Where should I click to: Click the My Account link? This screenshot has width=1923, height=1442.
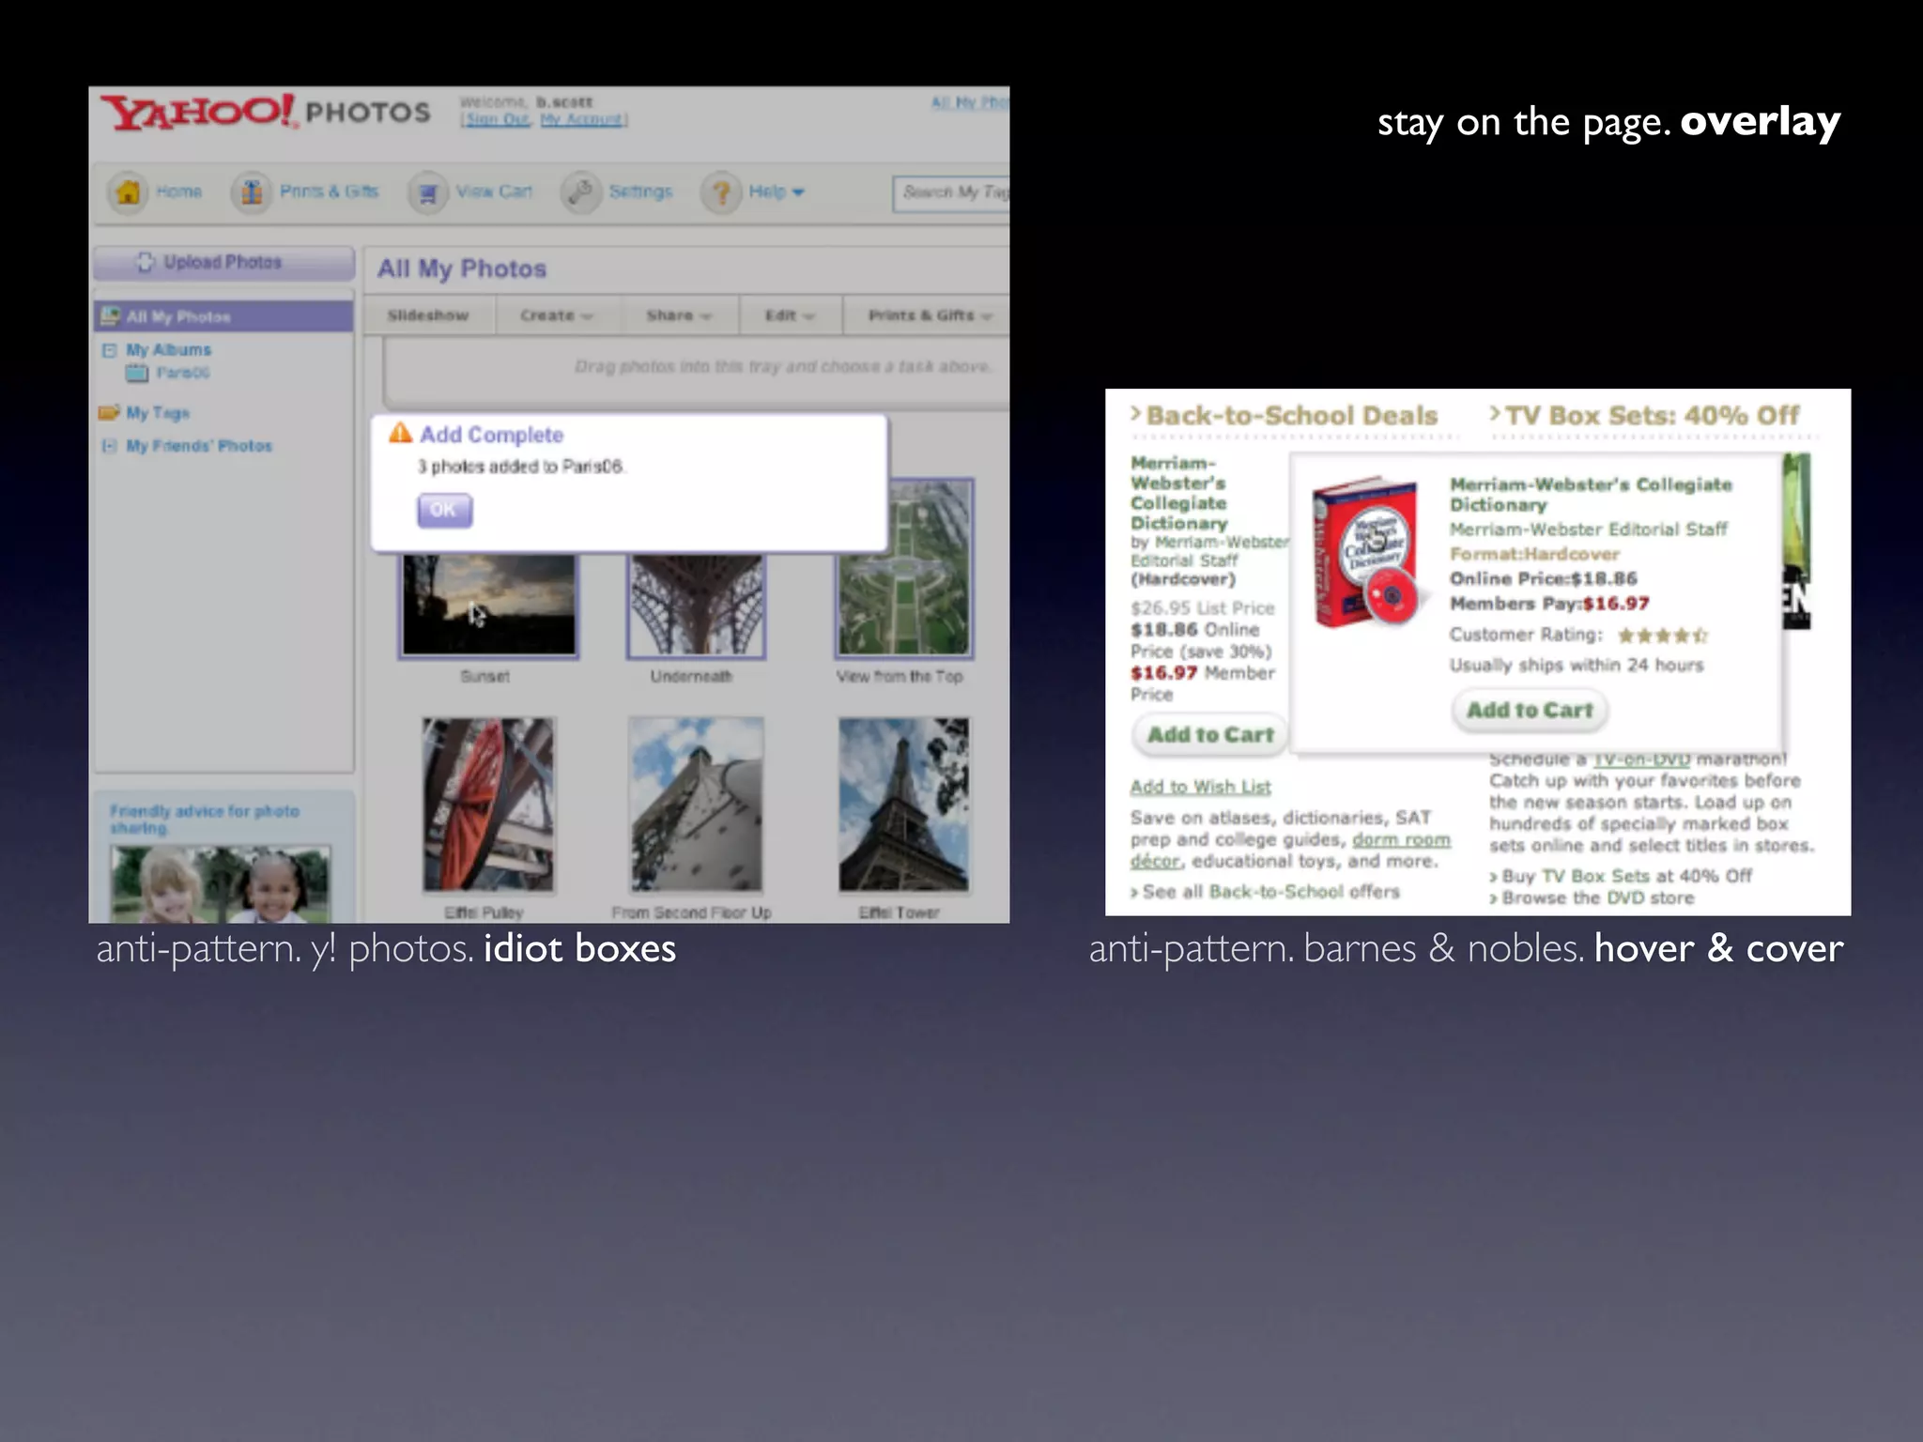(581, 119)
